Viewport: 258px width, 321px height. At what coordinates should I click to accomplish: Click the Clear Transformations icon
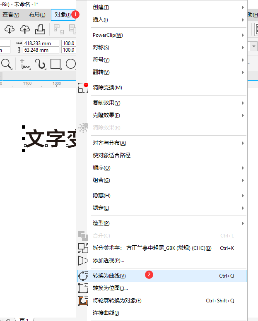(x=83, y=88)
